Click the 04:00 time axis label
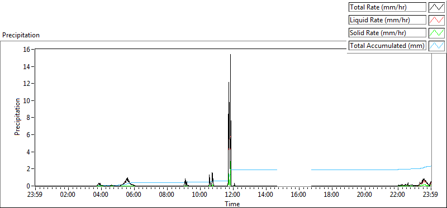This screenshot has width=447, height=208. 101,195
